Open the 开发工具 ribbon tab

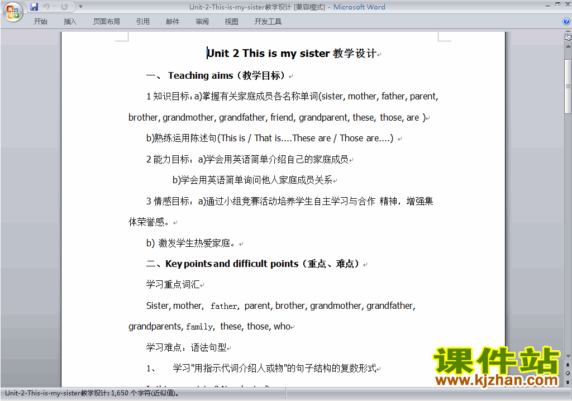[x=268, y=22]
